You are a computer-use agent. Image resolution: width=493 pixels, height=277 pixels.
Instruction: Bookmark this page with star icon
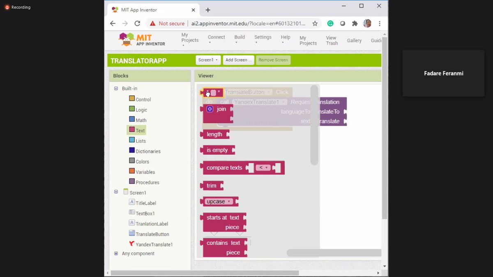pos(315,23)
